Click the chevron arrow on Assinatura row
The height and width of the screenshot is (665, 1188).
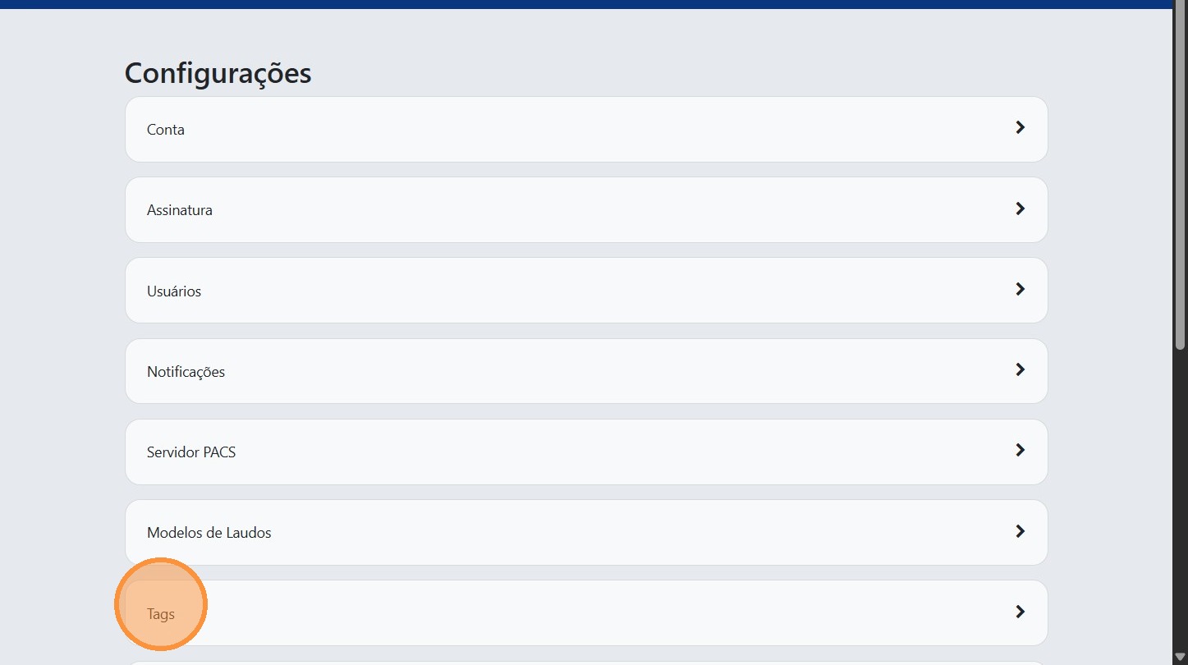click(1020, 209)
